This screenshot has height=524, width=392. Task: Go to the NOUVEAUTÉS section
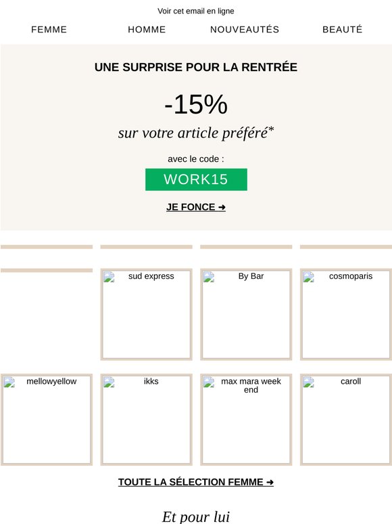click(x=245, y=29)
